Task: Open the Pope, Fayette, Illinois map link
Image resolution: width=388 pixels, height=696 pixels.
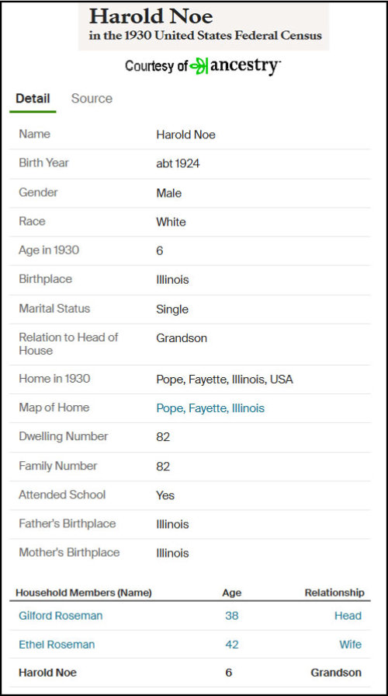Action: click(210, 408)
